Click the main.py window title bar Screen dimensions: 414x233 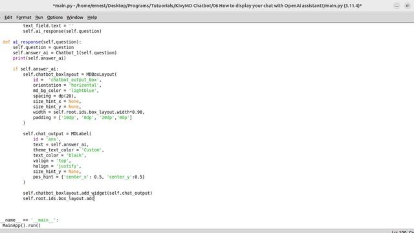[x=207, y=6]
